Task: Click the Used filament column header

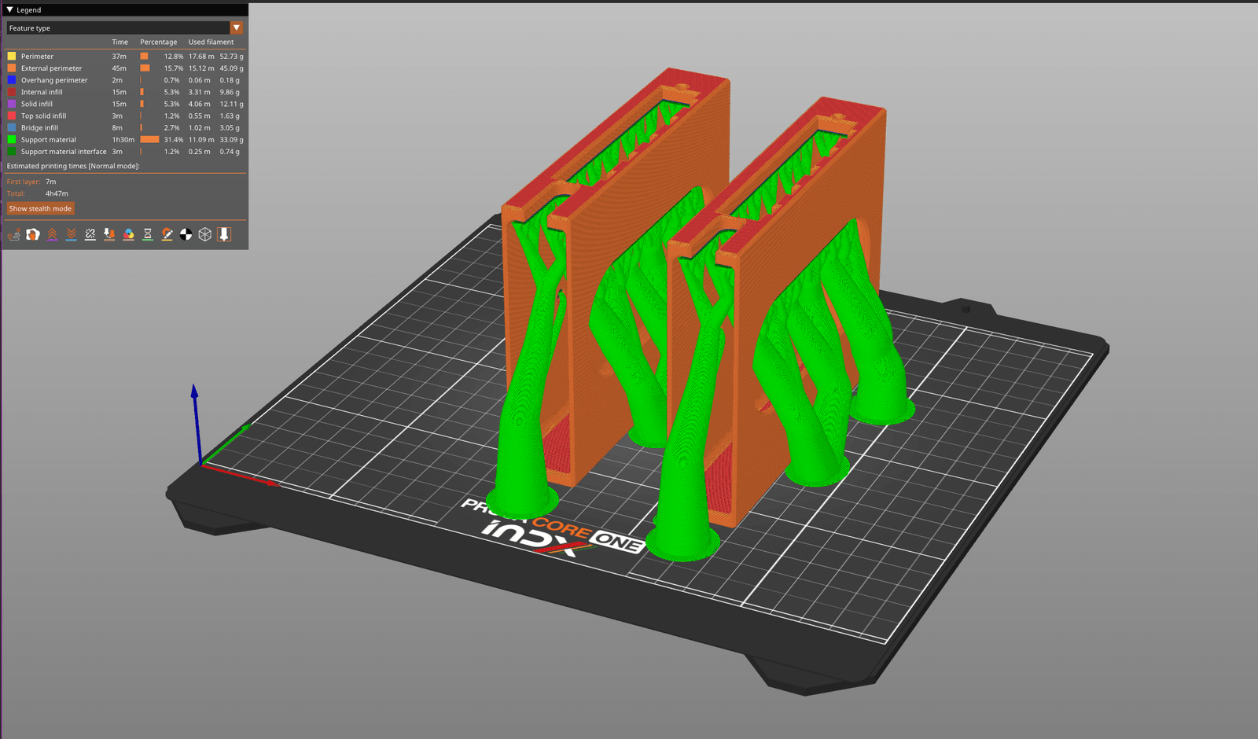Action: pyautogui.click(x=211, y=42)
